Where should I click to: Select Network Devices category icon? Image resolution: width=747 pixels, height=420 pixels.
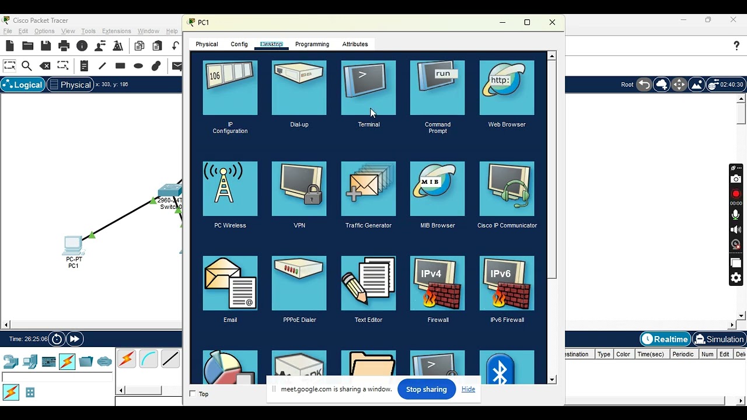pos(11,362)
